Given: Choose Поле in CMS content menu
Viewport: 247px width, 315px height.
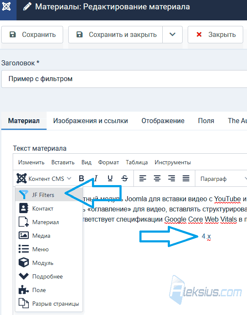Looking at the screenshot, I should 49,290.
